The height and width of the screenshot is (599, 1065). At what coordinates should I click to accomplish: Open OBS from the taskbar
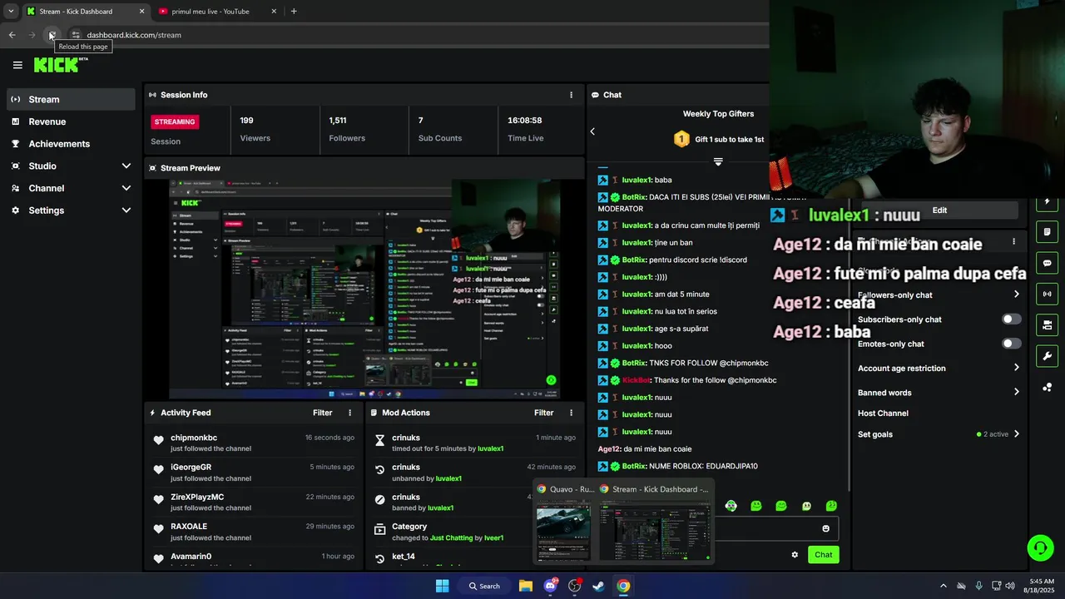pos(574,586)
